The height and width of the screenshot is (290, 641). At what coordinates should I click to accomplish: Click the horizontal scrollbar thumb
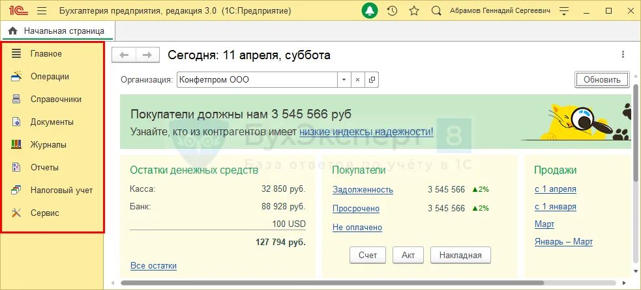pyautogui.click(x=333, y=283)
